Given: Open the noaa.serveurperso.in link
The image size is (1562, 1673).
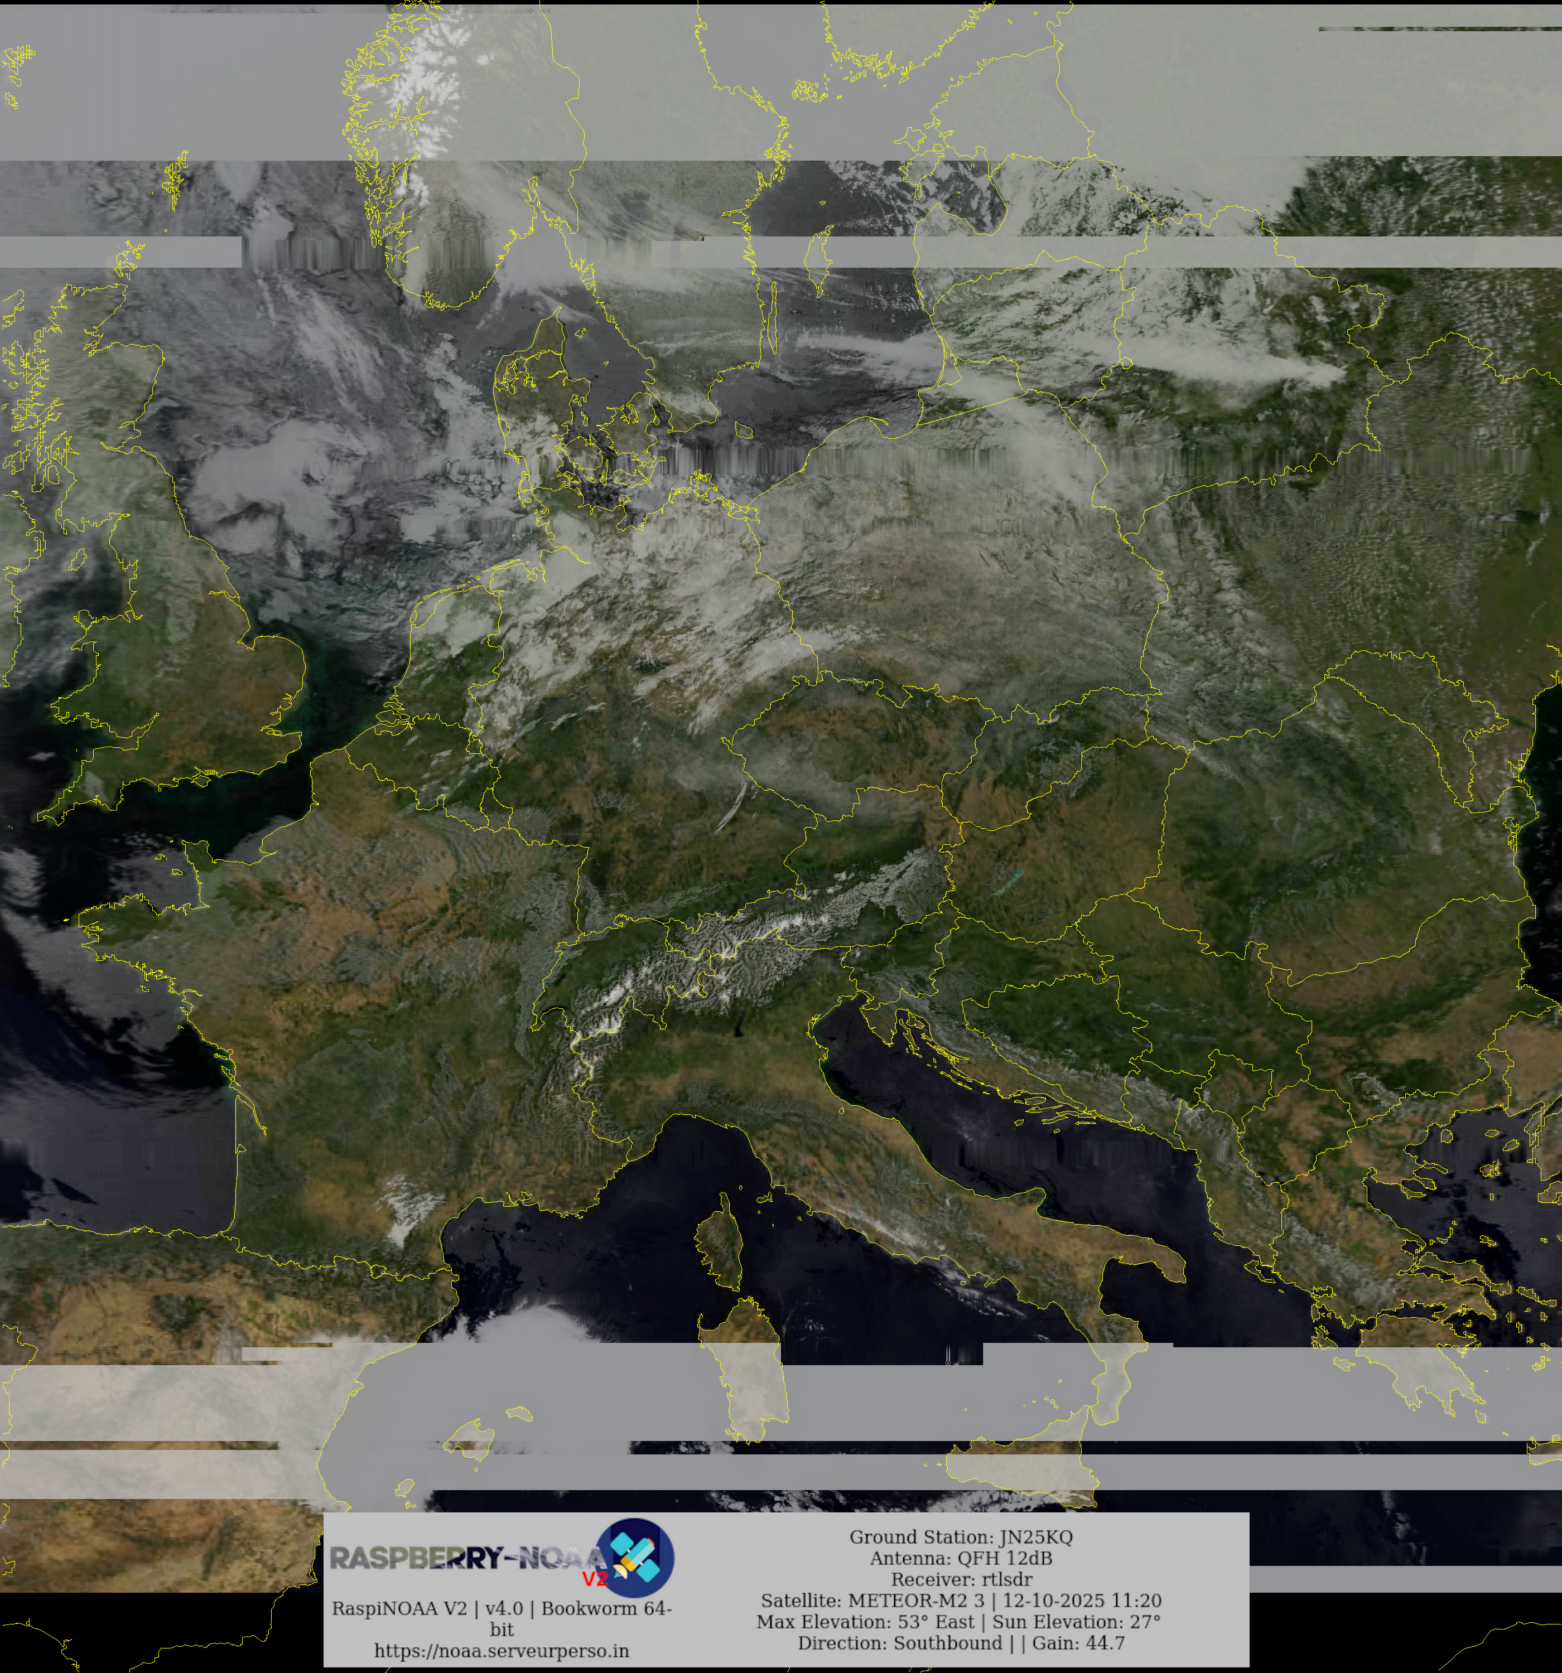Looking at the screenshot, I should pyautogui.click(x=501, y=1650).
